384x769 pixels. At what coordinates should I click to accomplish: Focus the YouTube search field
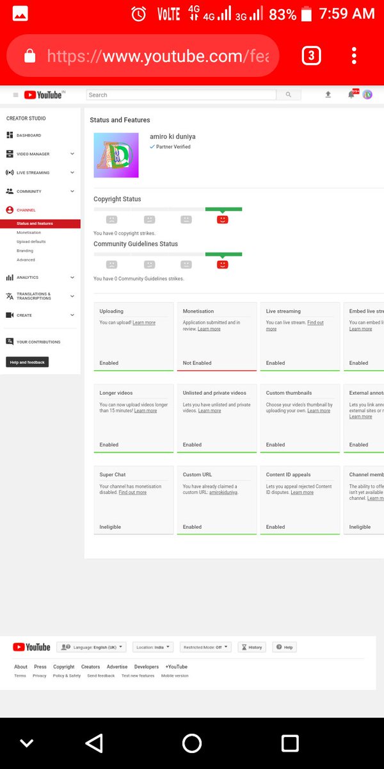coord(181,95)
